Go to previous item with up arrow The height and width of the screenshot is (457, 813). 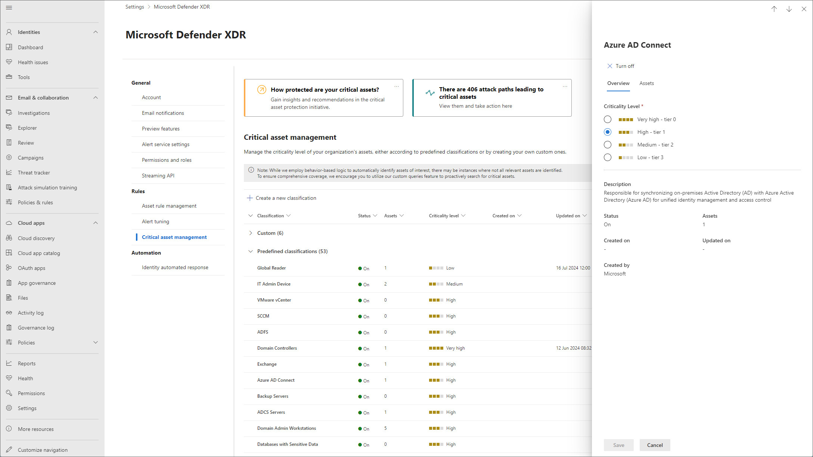click(774, 9)
